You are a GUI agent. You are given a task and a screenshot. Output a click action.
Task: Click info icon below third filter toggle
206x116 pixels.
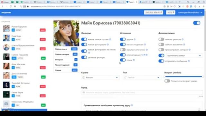tap(89, 53)
